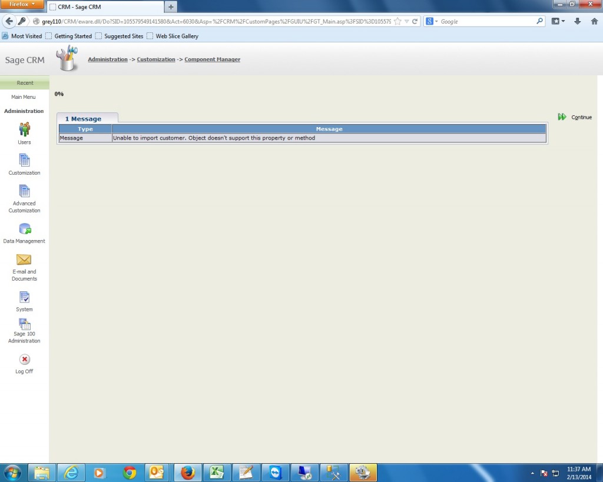This screenshot has width=603, height=482.
Task: Click the URL address bar
Action: 216,22
